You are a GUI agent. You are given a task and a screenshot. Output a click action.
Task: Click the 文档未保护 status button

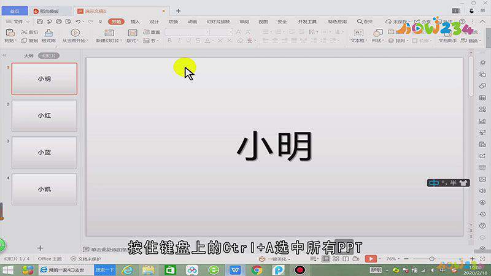[86, 259]
